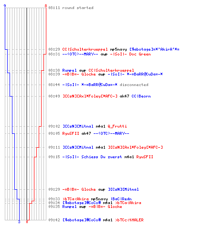Click blue team start count 9
Screen dimensions: 215x239
[5, 6]
